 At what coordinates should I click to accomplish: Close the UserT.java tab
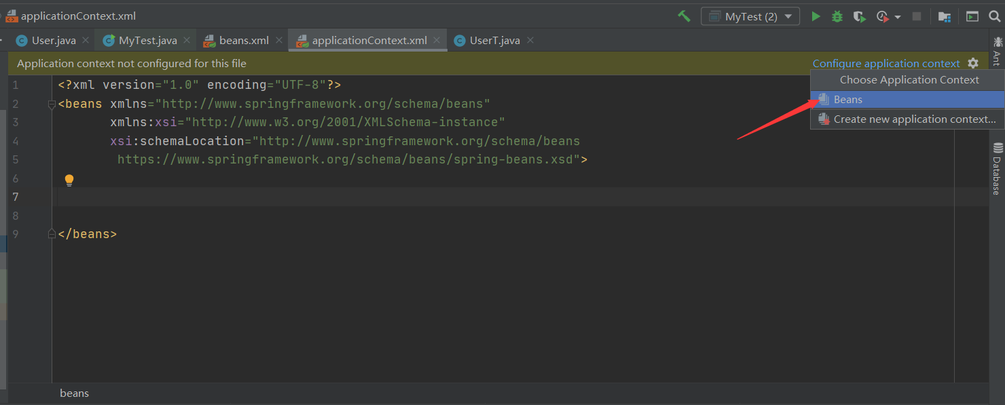[x=530, y=40]
